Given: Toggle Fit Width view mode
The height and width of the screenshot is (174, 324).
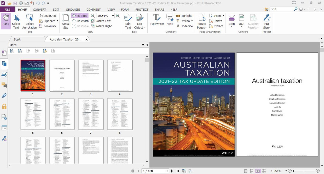Looking at the screenshot, I should click(x=80, y=21).
